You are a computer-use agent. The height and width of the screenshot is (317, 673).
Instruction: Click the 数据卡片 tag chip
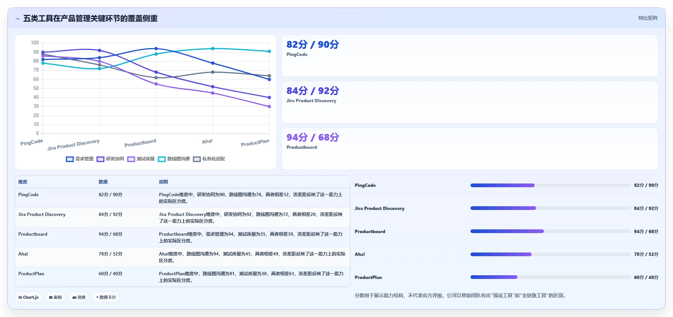pyautogui.click(x=106, y=297)
